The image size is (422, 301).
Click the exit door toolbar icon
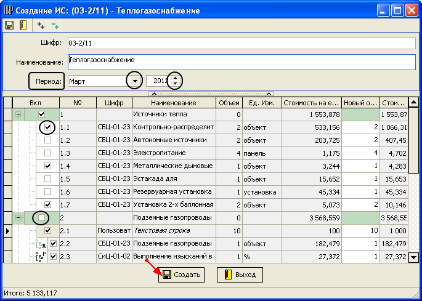(23, 25)
